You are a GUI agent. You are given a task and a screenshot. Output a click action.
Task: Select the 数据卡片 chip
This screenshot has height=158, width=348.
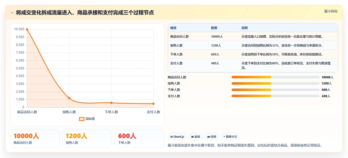(x=230, y=137)
